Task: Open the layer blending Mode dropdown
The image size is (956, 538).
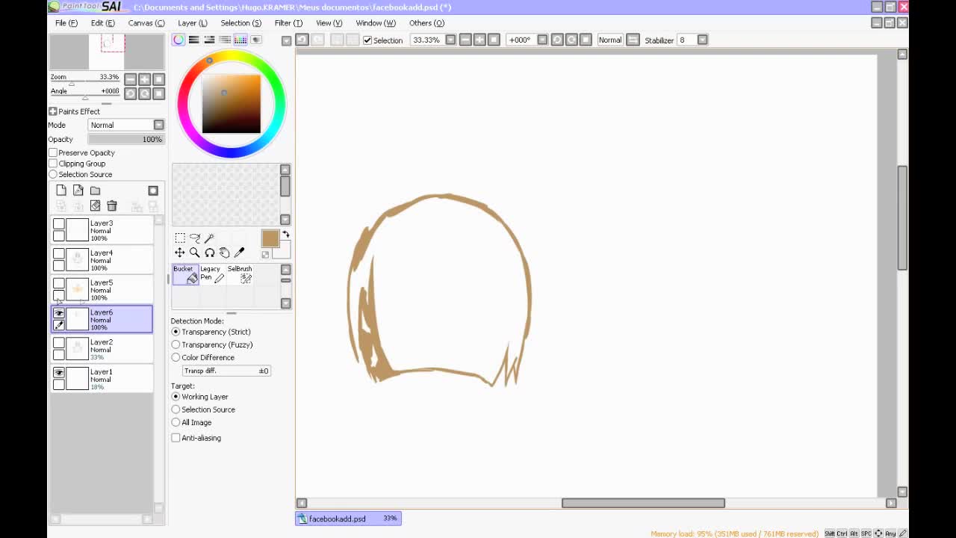Action: pos(158,125)
